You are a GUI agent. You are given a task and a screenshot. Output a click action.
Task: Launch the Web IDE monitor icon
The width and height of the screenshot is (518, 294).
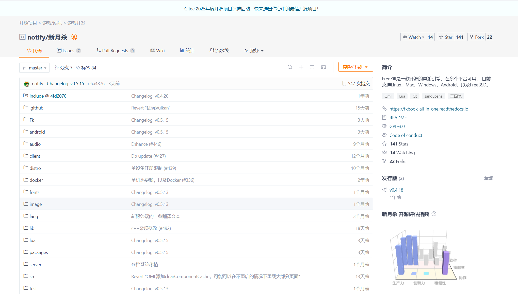[x=312, y=67]
